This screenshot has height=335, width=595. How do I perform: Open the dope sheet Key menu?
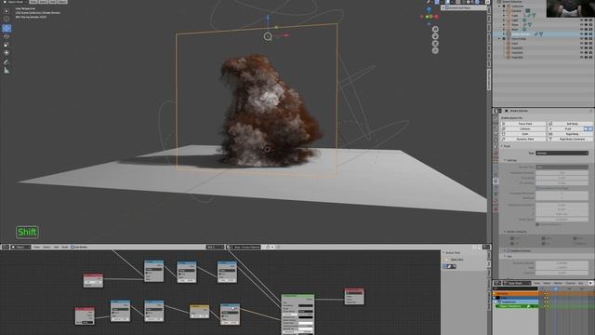click(x=580, y=283)
